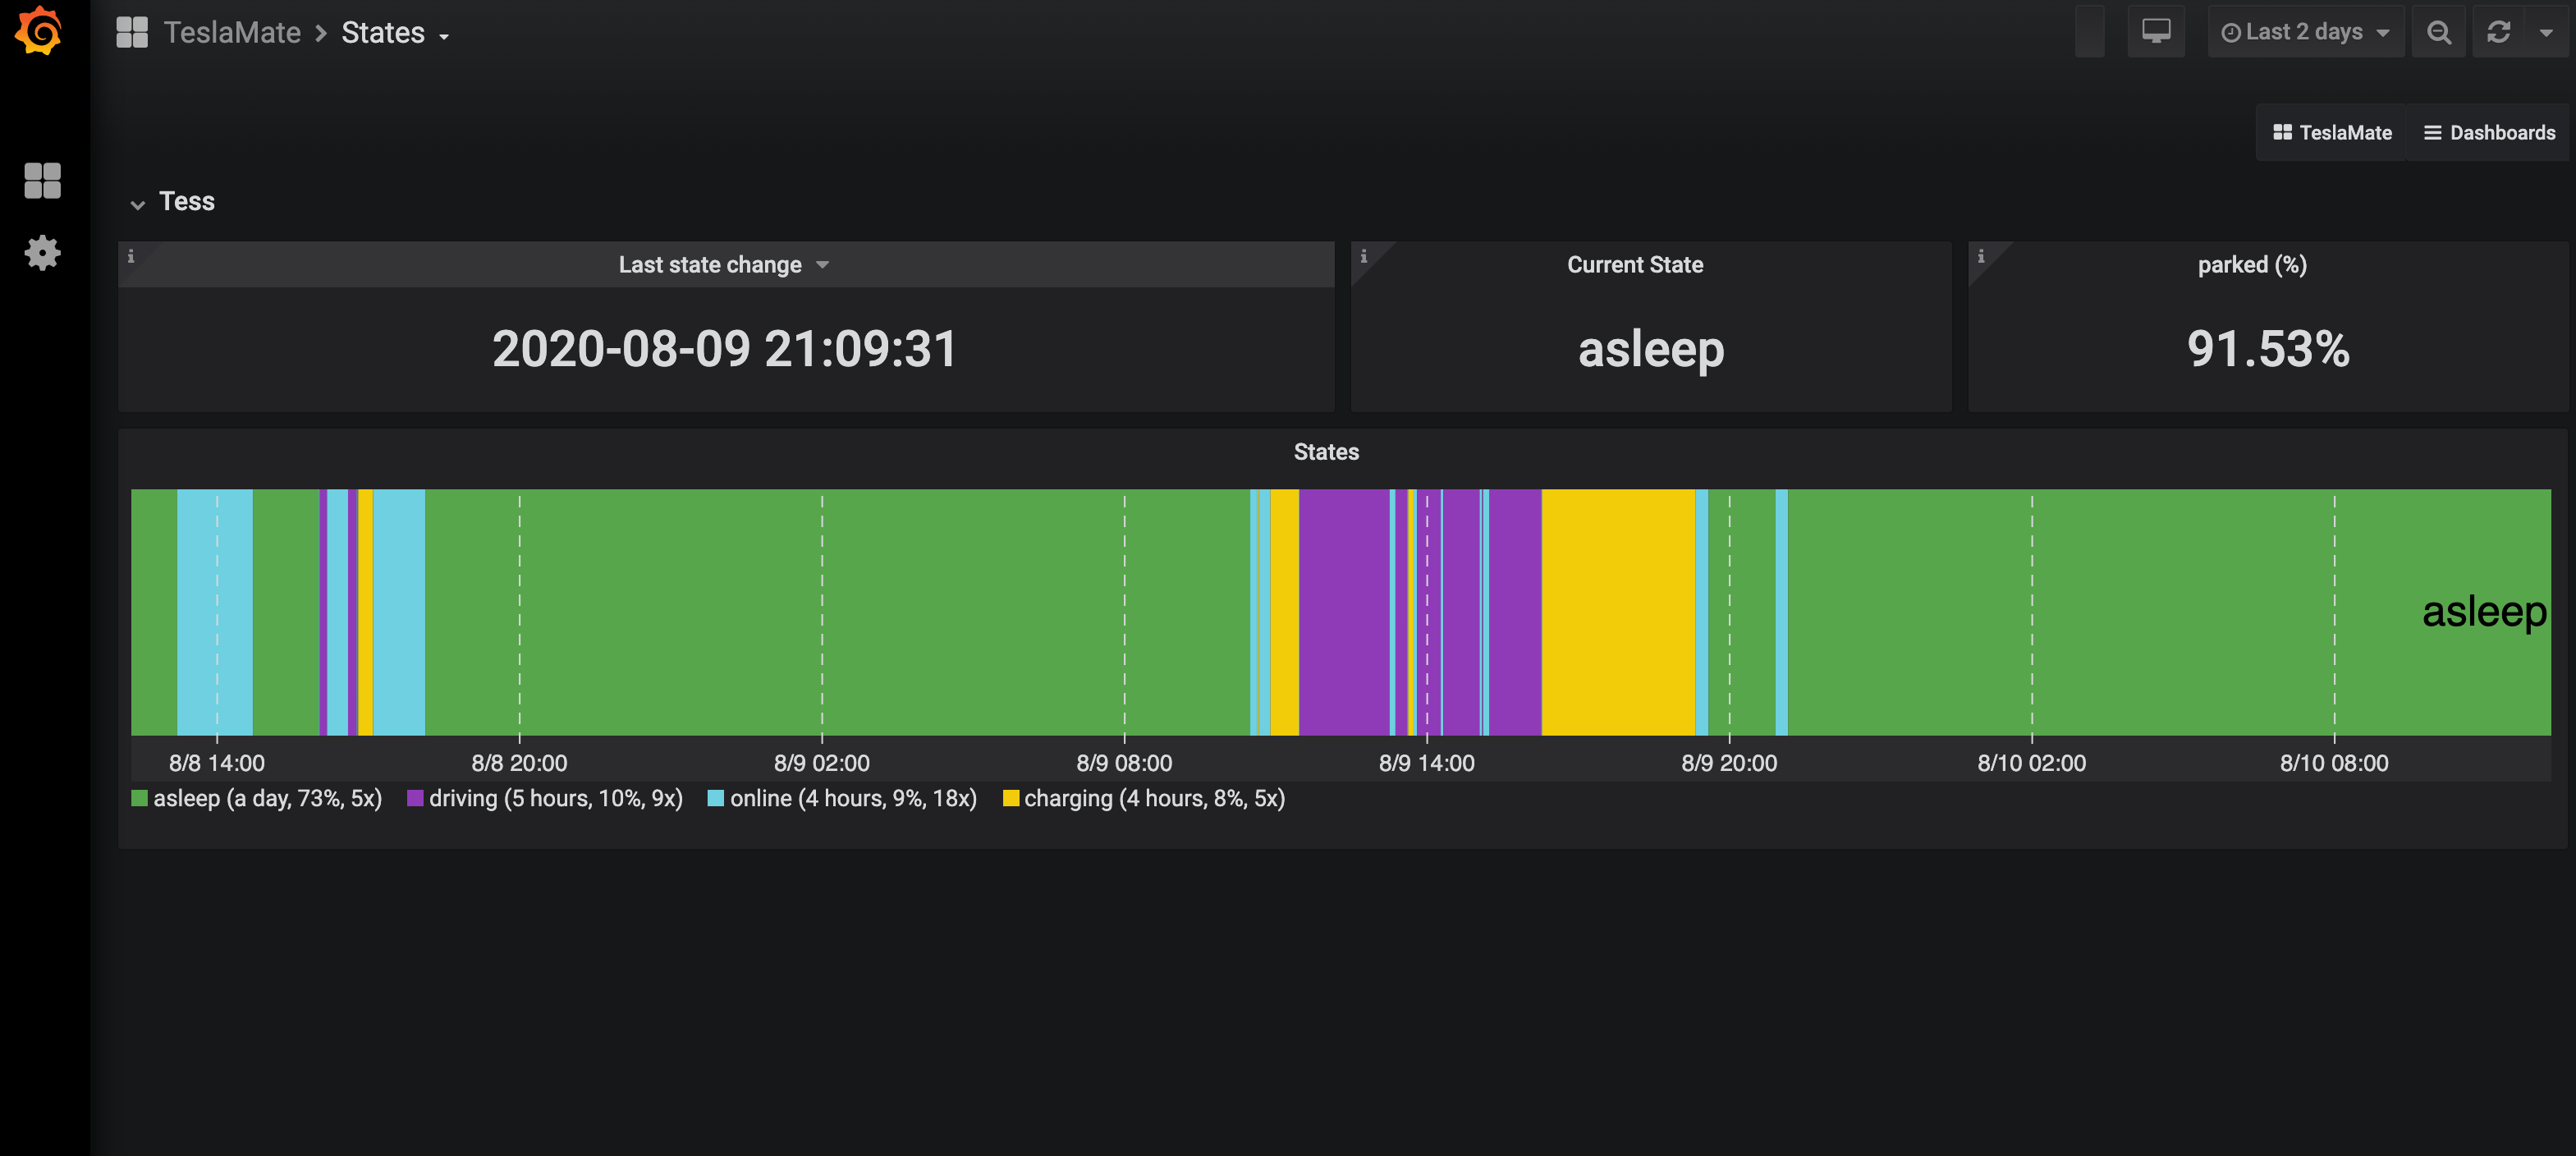
Task: Open the Dashboards list button
Action: (x=2490, y=132)
